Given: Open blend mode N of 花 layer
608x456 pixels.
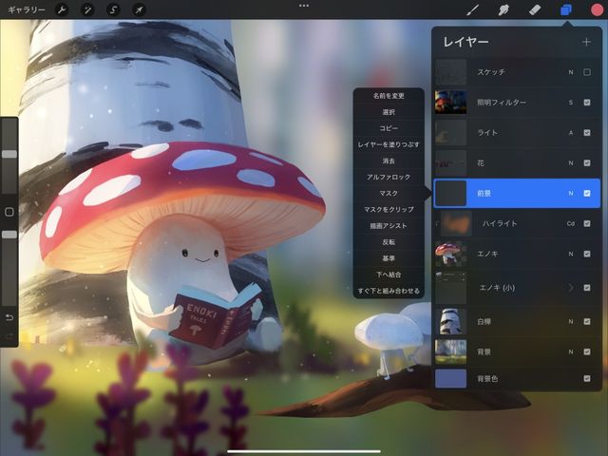Looking at the screenshot, I should click(x=571, y=162).
